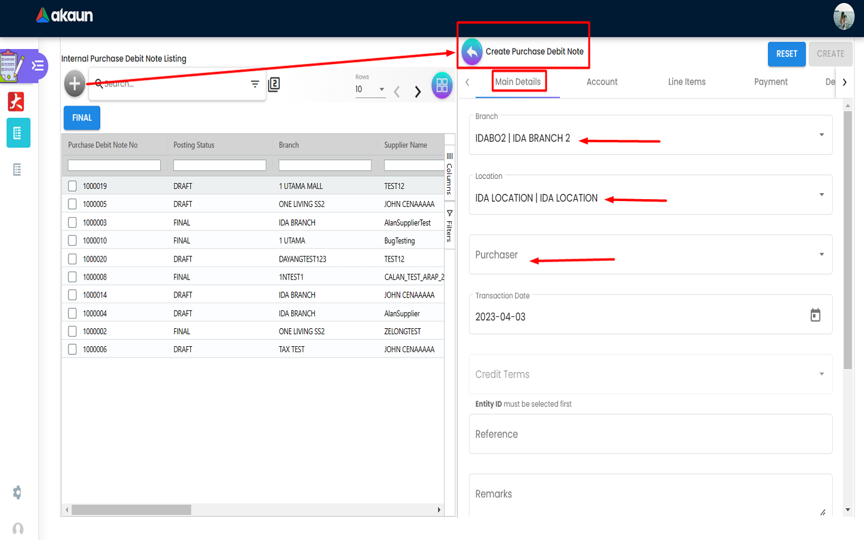Open the calendar picker for Transaction Date
Screen dimensions: 864x540
815,315
